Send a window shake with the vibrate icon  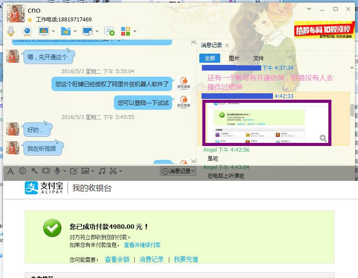click(x=46, y=171)
